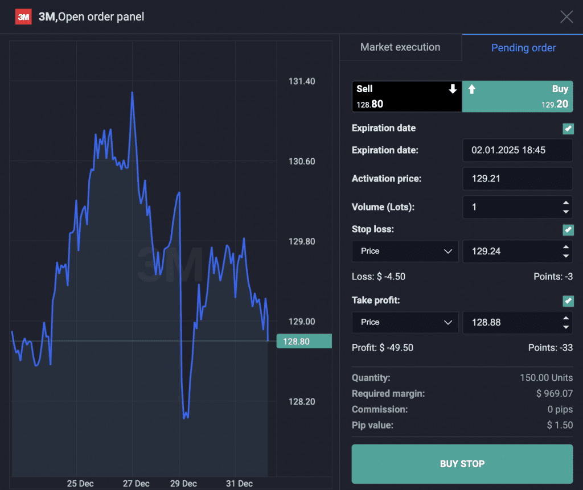The image size is (583, 490).
Task: Click the Expiration date value field
Action: tap(517, 150)
